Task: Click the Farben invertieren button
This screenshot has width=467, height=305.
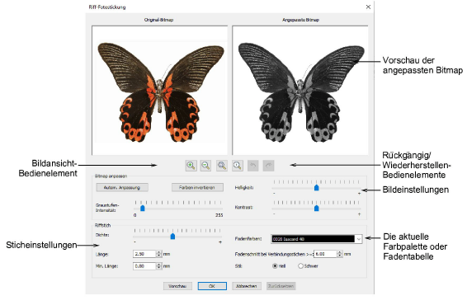Action: pos(197,187)
